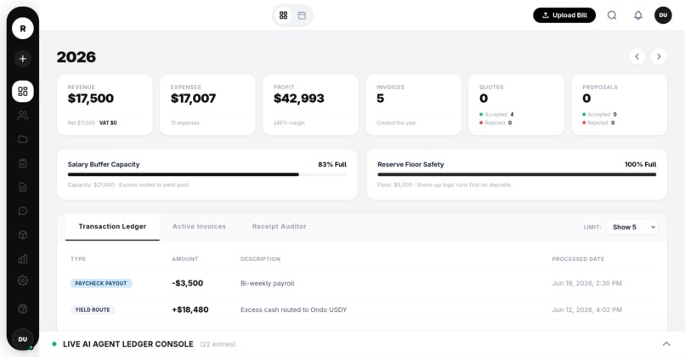This screenshot has width=685, height=357.
Task: Click the 246% margin text
Action: click(x=289, y=122)
